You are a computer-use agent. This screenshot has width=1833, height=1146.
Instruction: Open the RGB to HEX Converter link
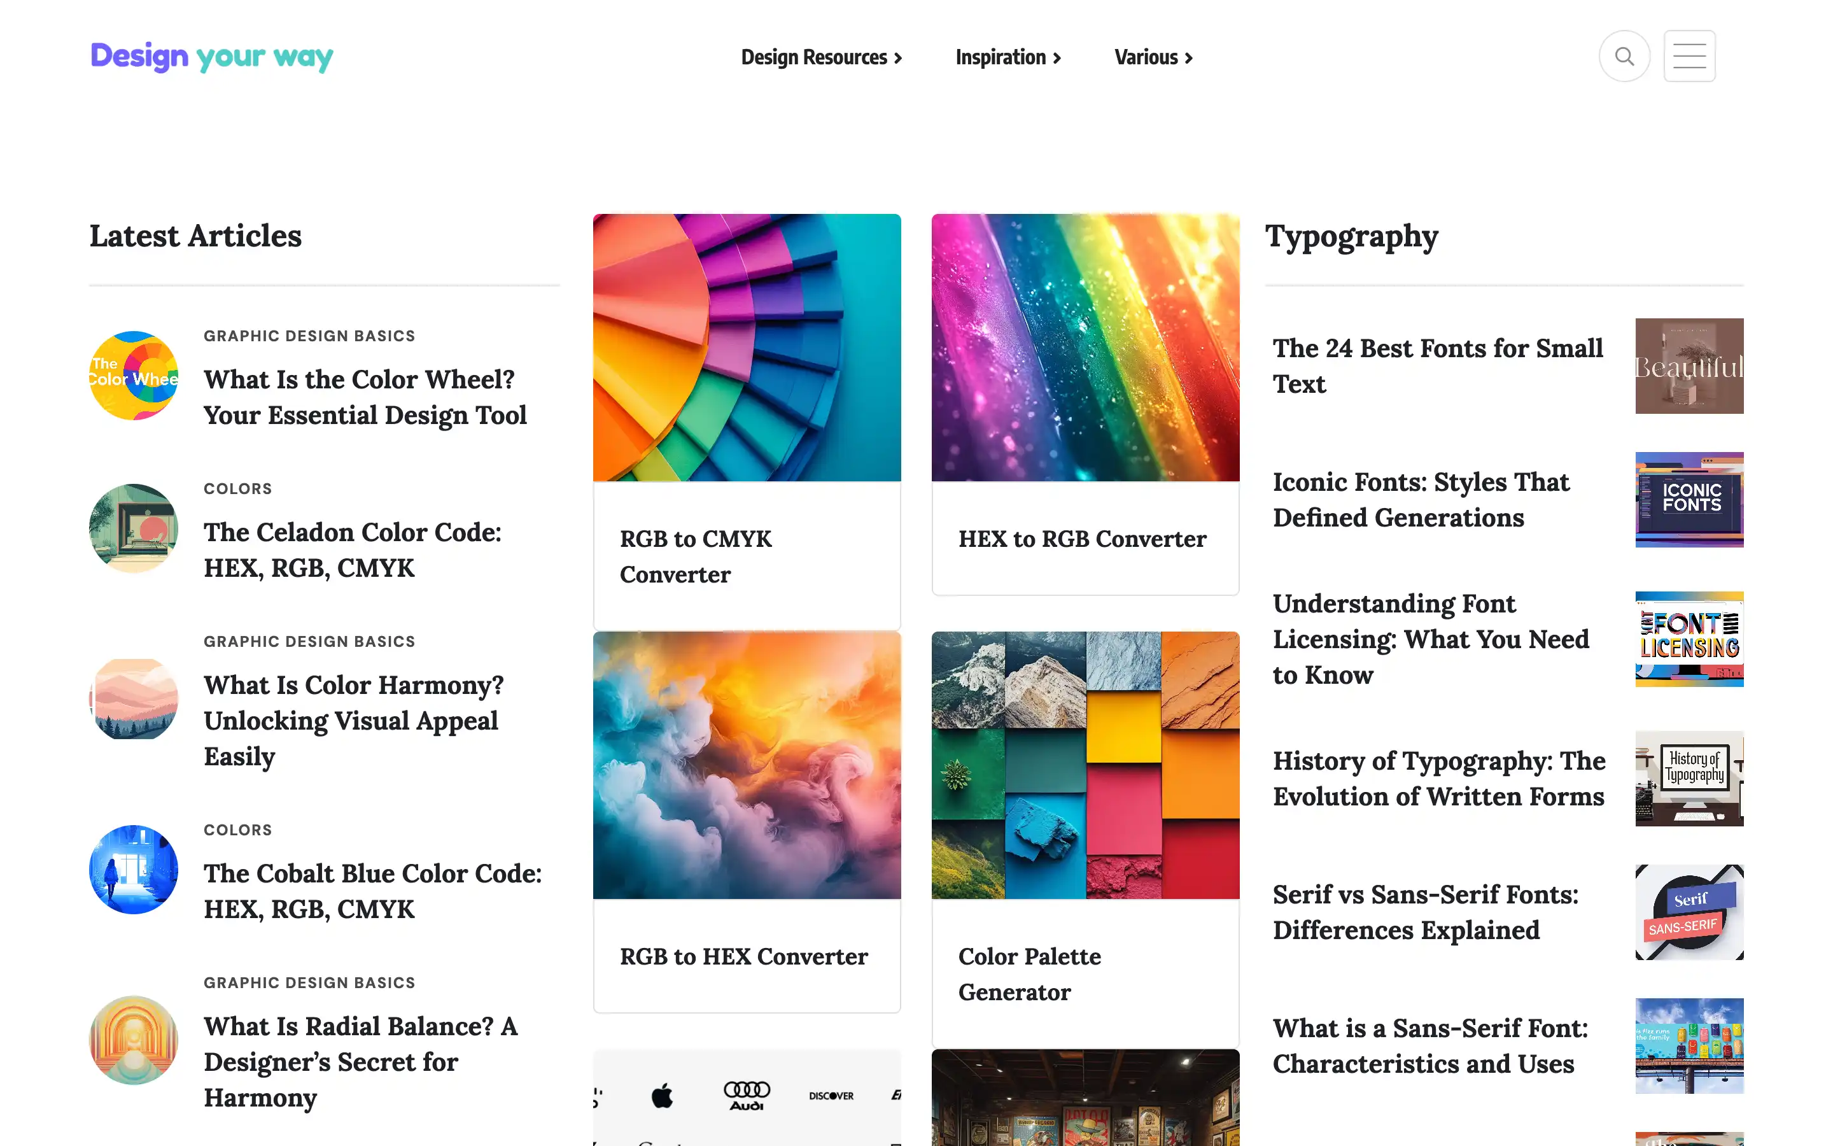(744, 956)
